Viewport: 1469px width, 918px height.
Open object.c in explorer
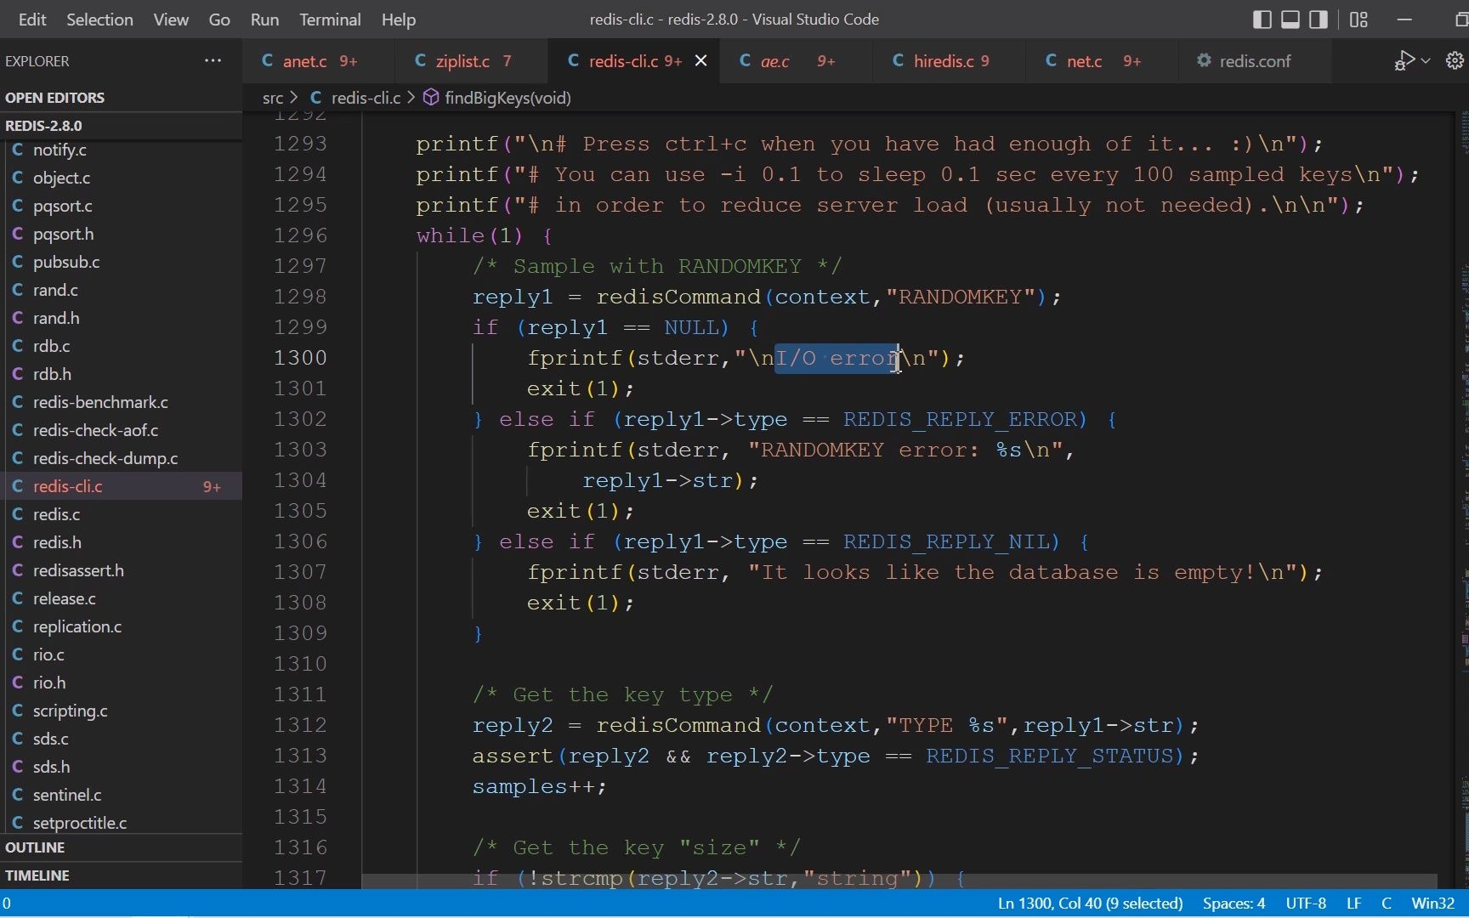click(x=121, y=178)
